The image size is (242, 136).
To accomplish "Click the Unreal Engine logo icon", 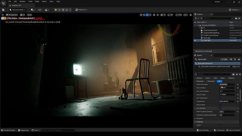I will (3, 3).
